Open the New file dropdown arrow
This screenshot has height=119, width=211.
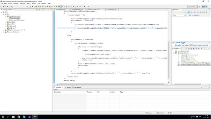3,7
